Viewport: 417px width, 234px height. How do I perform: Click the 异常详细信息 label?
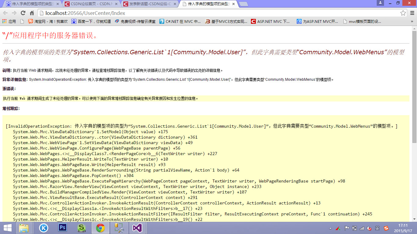coord(15,80)
